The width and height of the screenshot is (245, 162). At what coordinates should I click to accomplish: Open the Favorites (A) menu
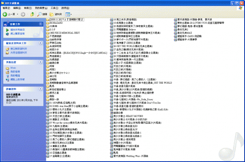click(x=41, y=8)
